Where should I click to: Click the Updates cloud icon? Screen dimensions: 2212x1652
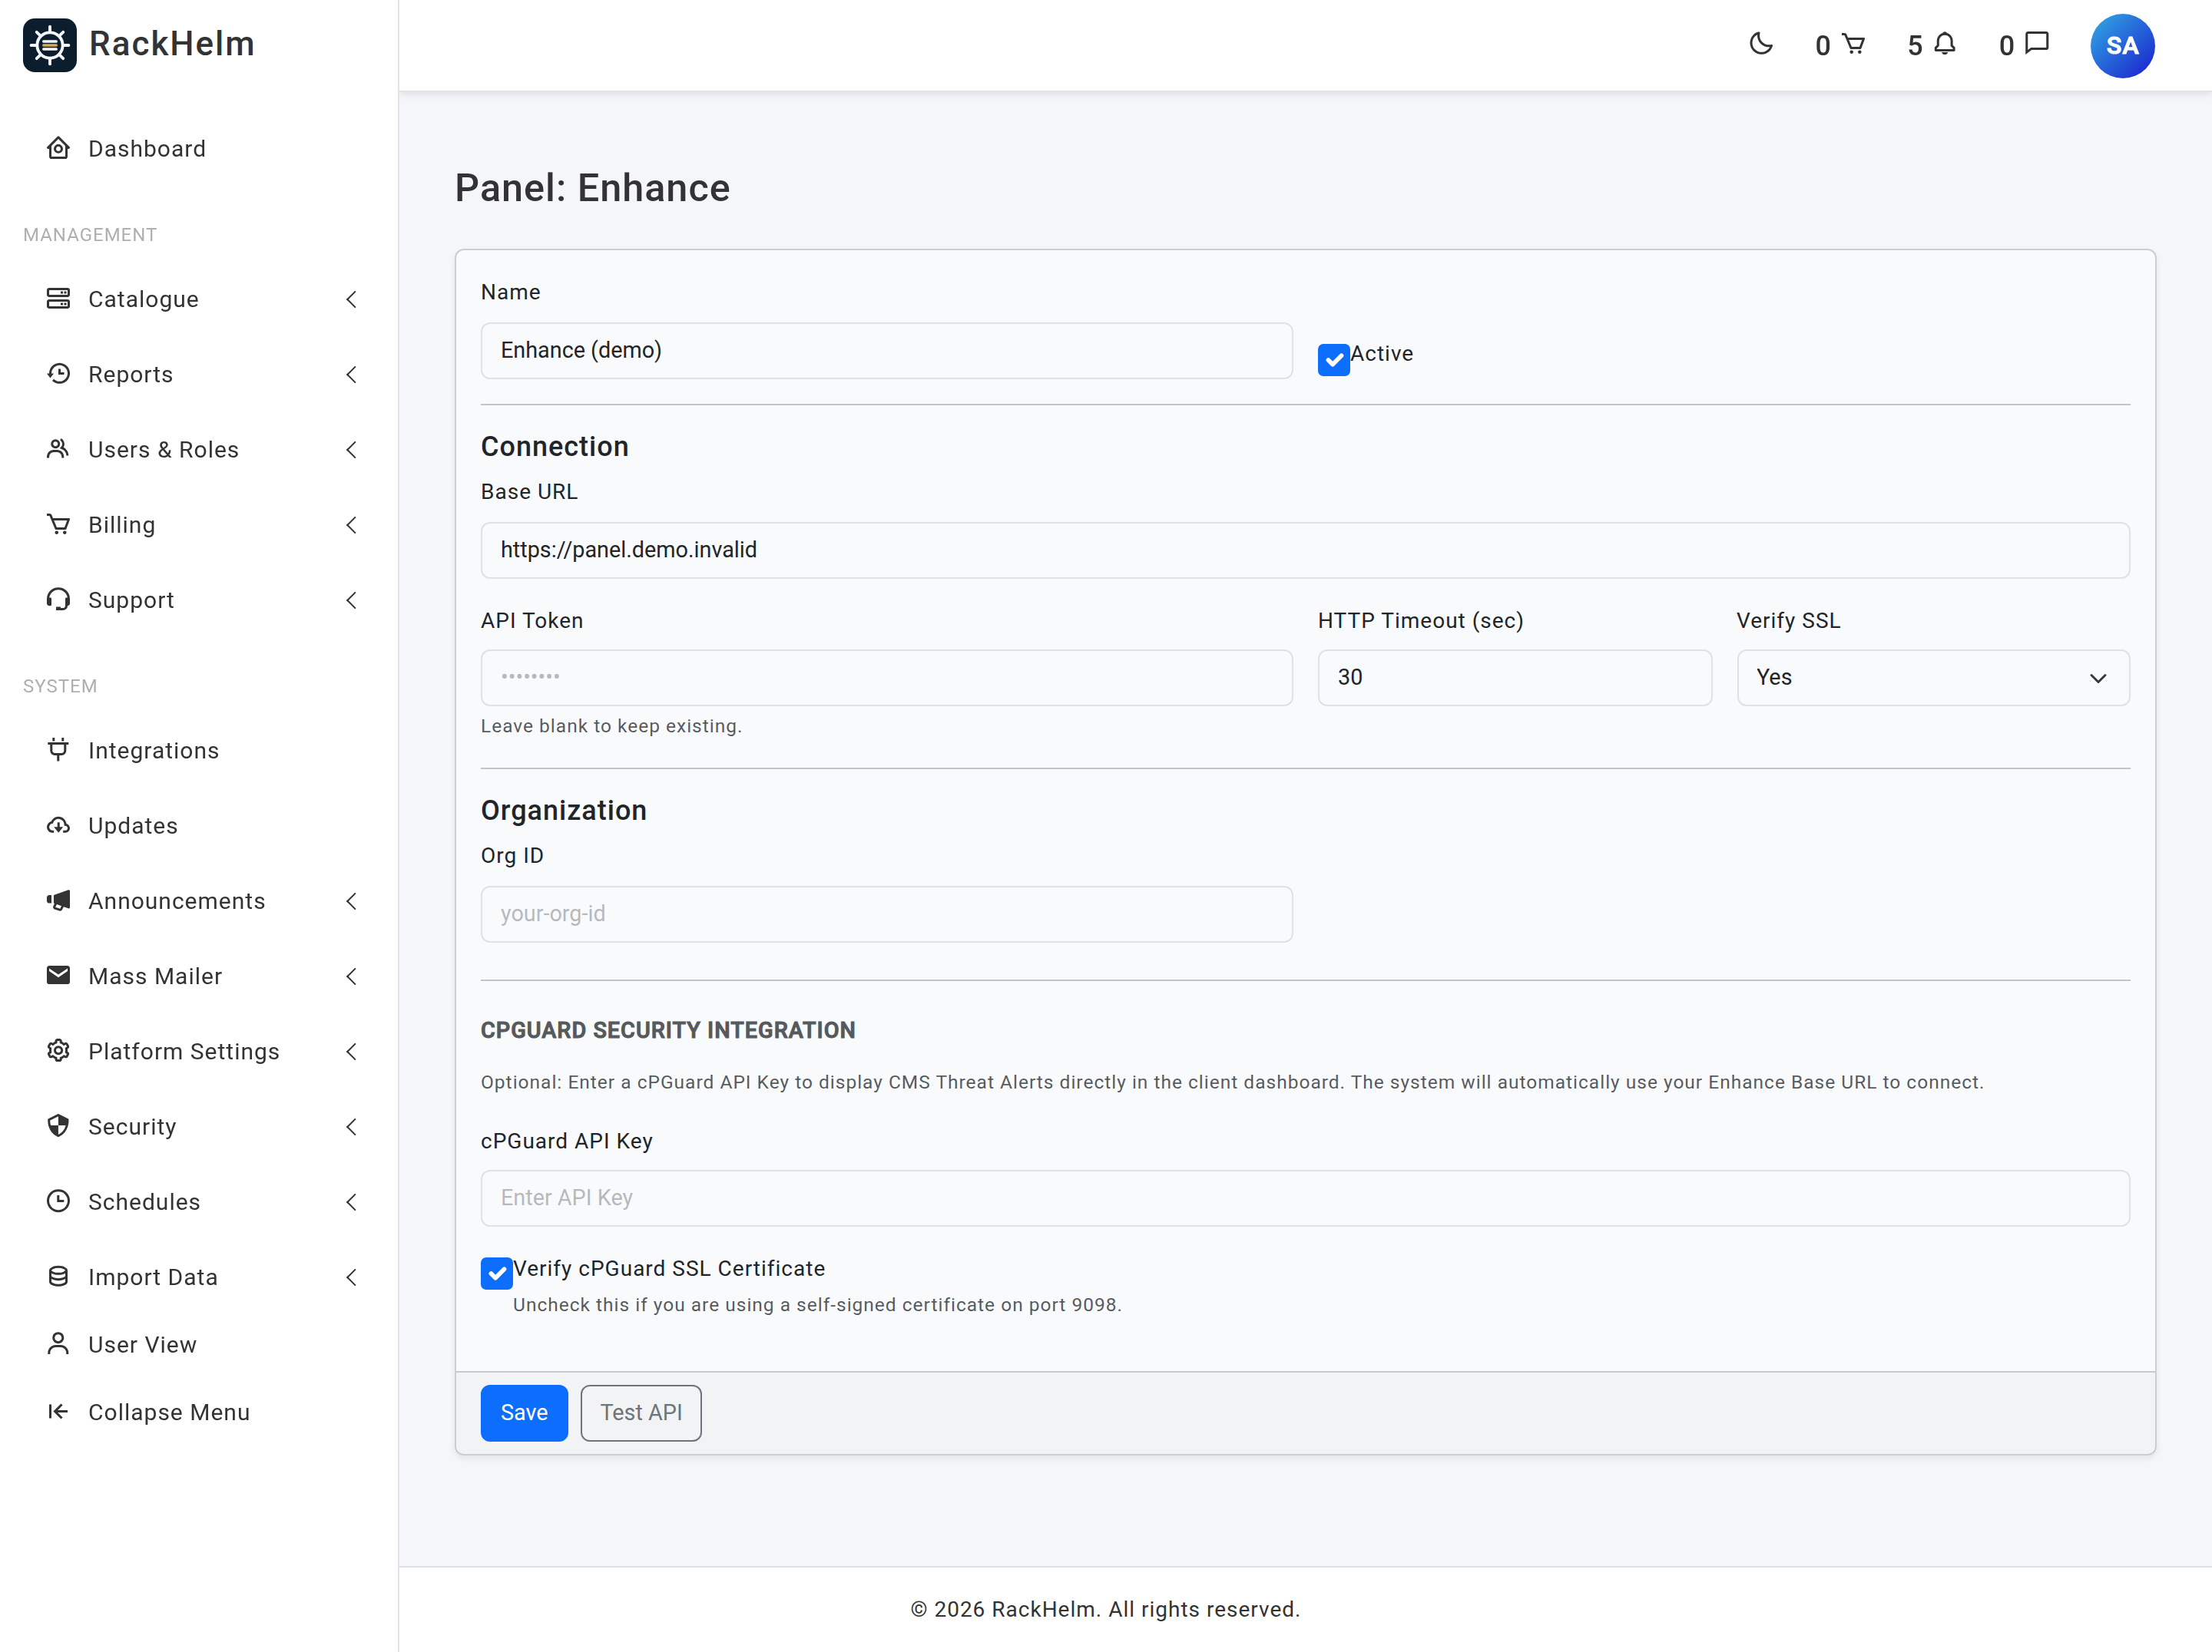[58, 825]
